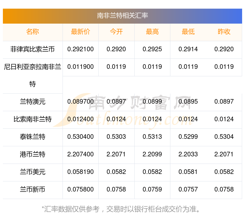Click latest price 2.207400 for 港币兰特
The height and width of the screenshot is (218, 245).
[x=80, y=154]
